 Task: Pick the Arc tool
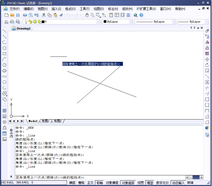click(4, 59)
